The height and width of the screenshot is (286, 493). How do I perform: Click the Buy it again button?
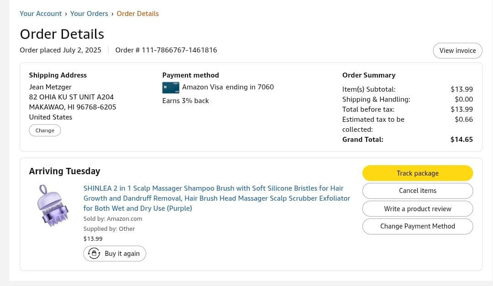coord(115,253)
